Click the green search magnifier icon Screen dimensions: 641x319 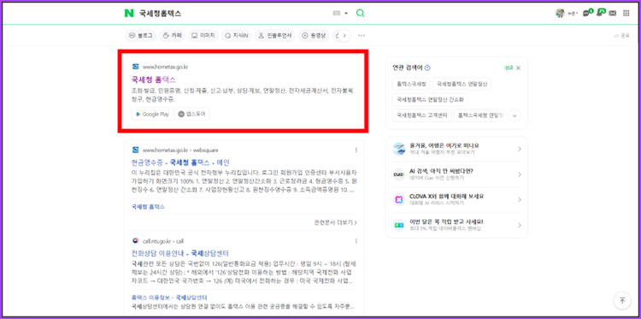click(x=360, y=13)
